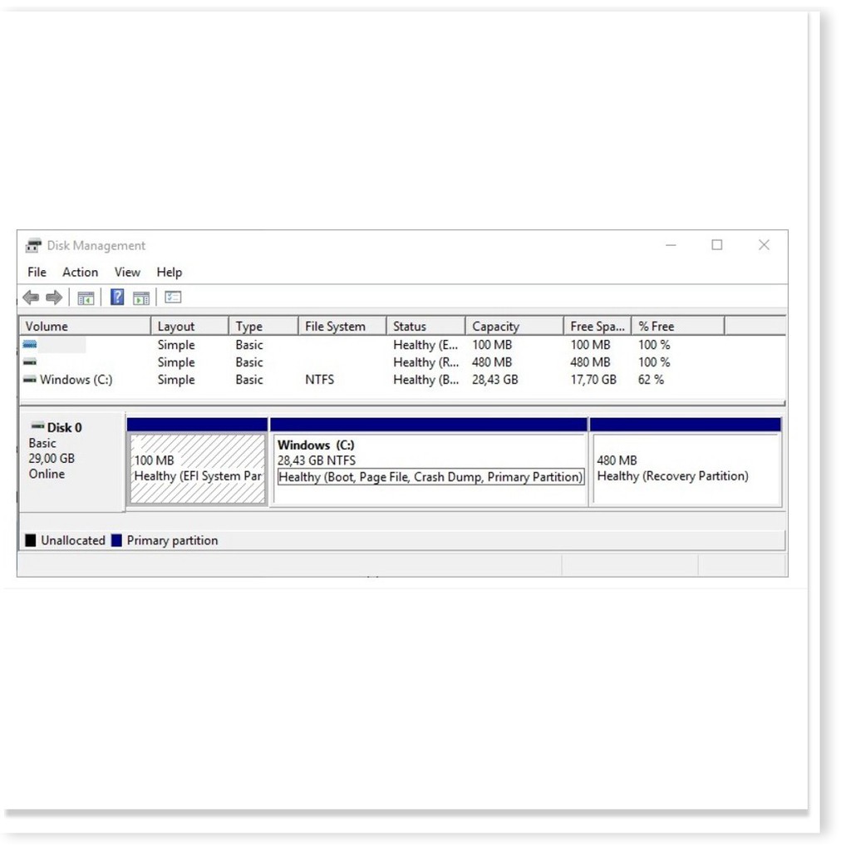
Task: Click the Back arrow toolbar icon
Action: [x=31, y=298]
